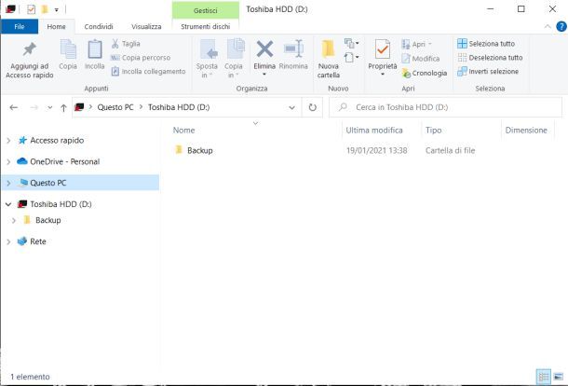Click the quick access toolbar properties icon
The width and height of the screenshot is (568, 386).
31,9
